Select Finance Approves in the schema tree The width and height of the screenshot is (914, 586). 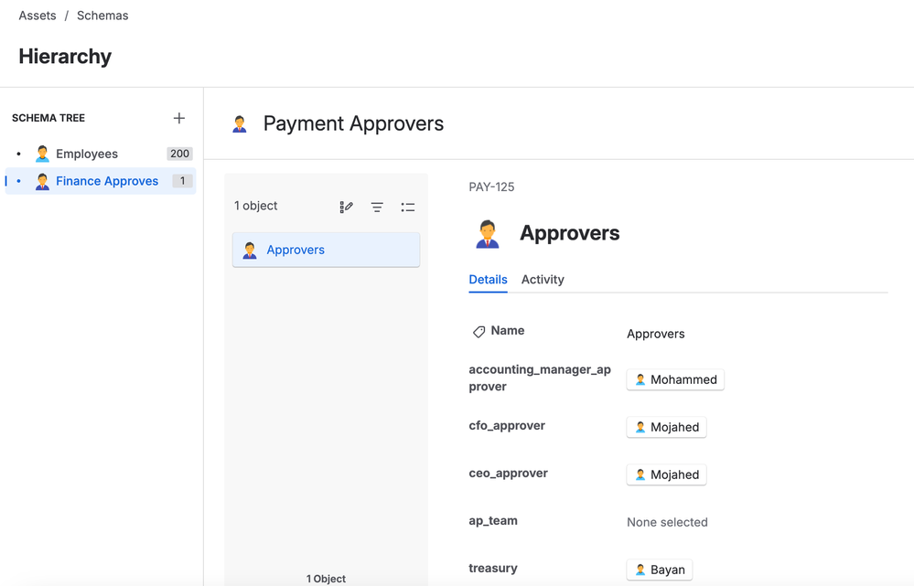107,181
